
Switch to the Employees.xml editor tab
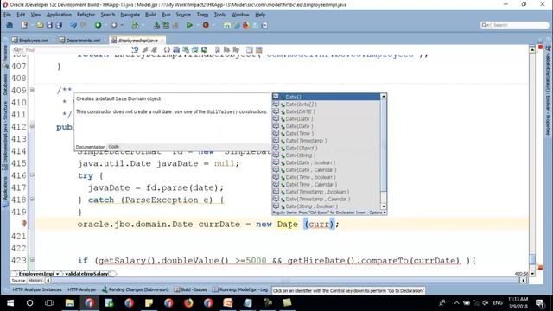click(30, 41)
